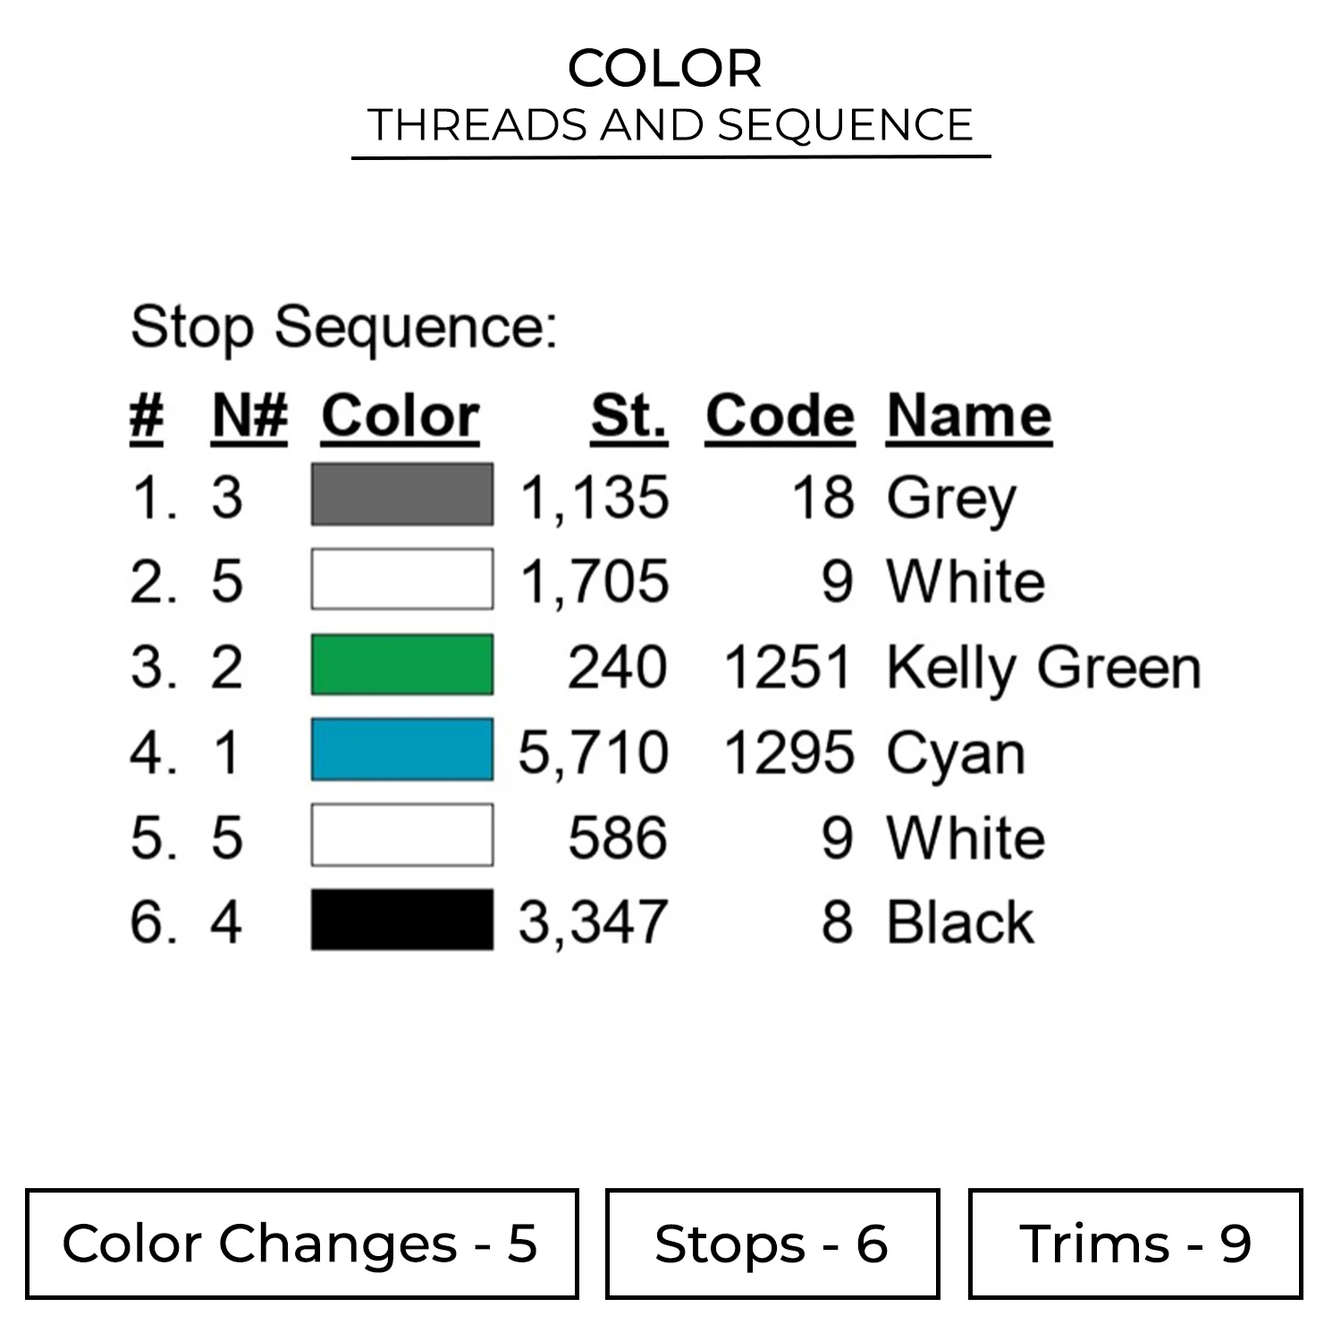Click the Name column header
Image resolution: width=1341 pixels, height=1341 pixels.
969,417
